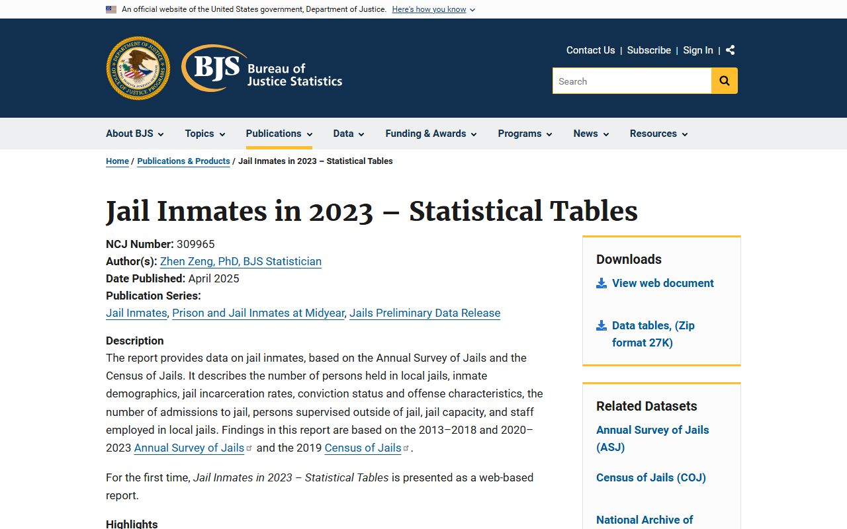Click NCJ Number value 309965
847x529 pixels.
pos(196,244)
